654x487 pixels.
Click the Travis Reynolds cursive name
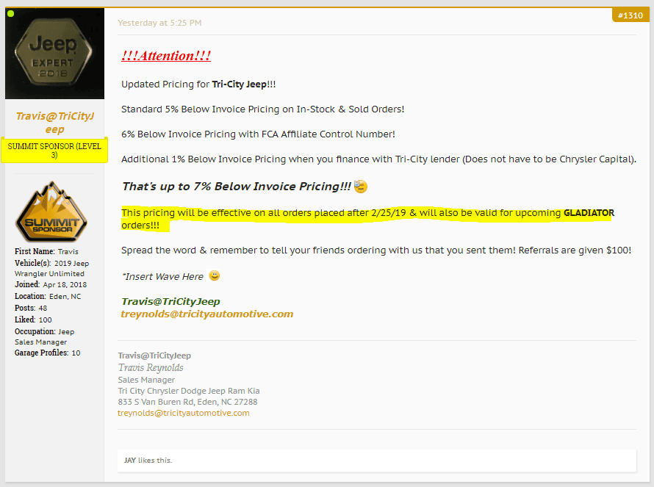click(x=151, y=367)
